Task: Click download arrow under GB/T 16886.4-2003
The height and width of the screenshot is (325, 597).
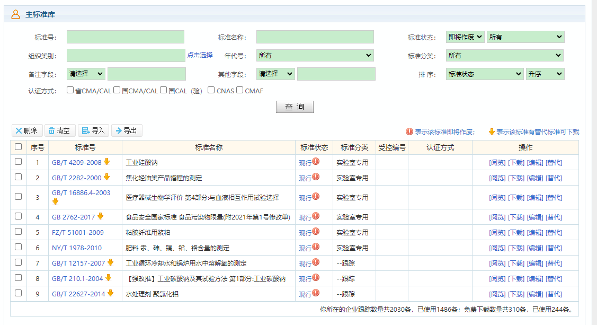Action: [x=56, y=201]
